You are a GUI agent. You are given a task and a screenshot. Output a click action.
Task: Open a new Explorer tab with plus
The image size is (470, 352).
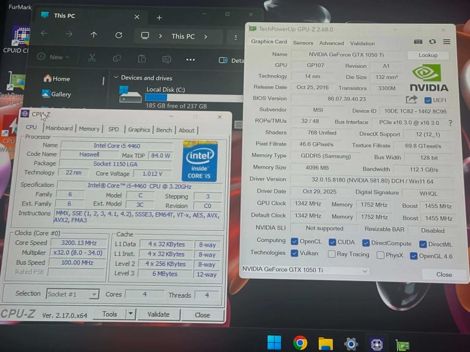159,18
